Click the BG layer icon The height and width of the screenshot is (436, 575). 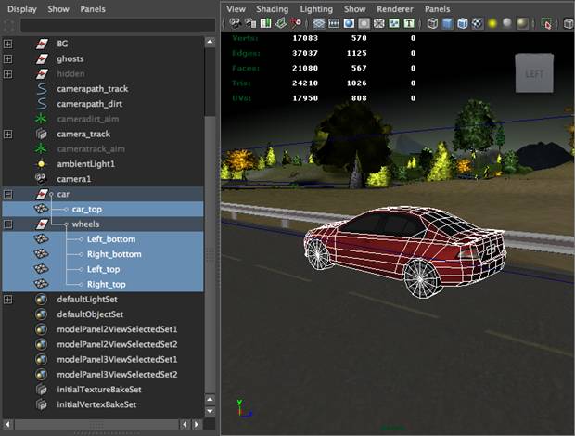click(x=42, y=44)
